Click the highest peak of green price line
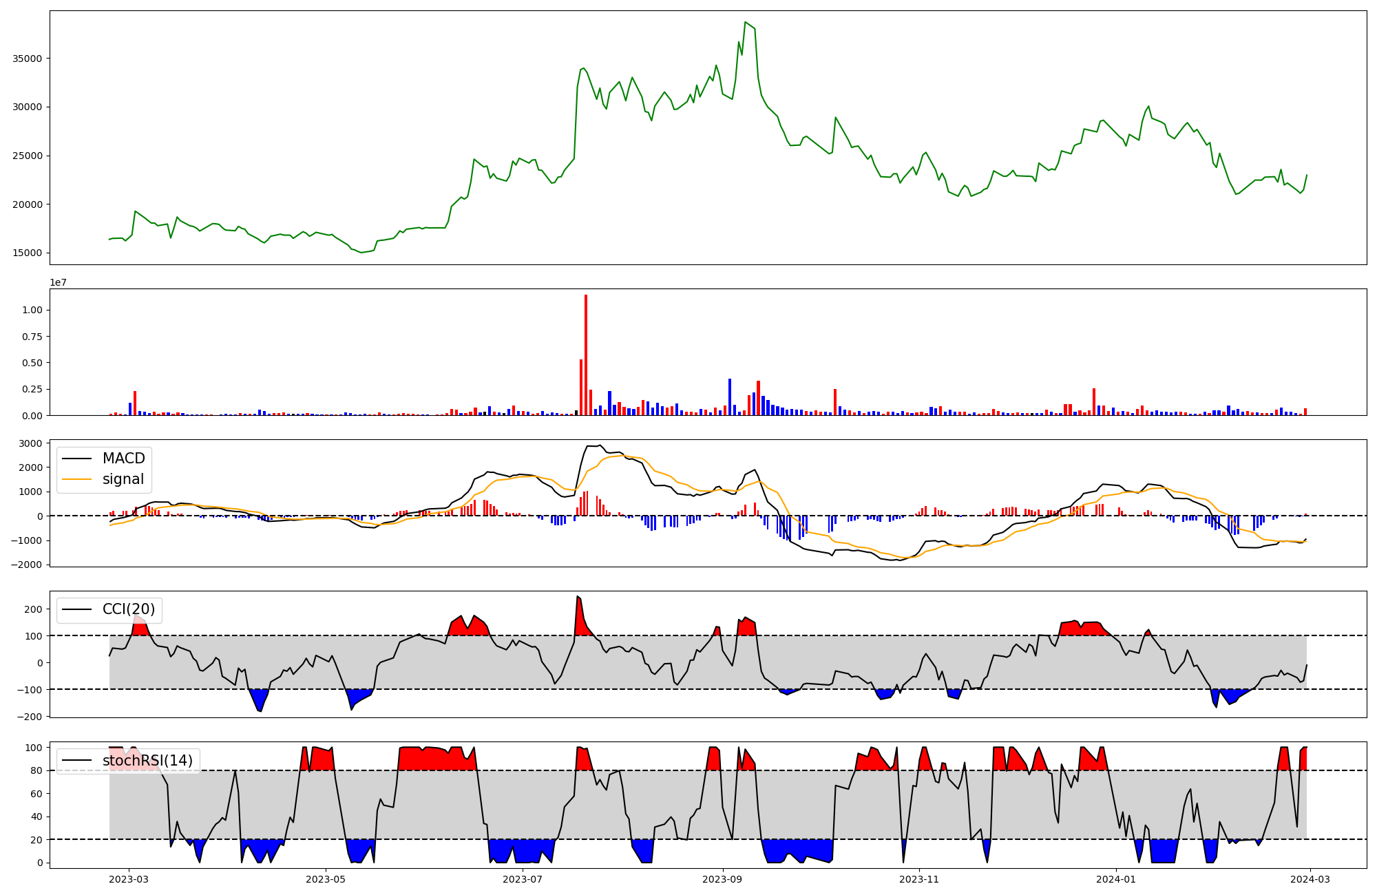The image size is (1377, 895). 745,23
